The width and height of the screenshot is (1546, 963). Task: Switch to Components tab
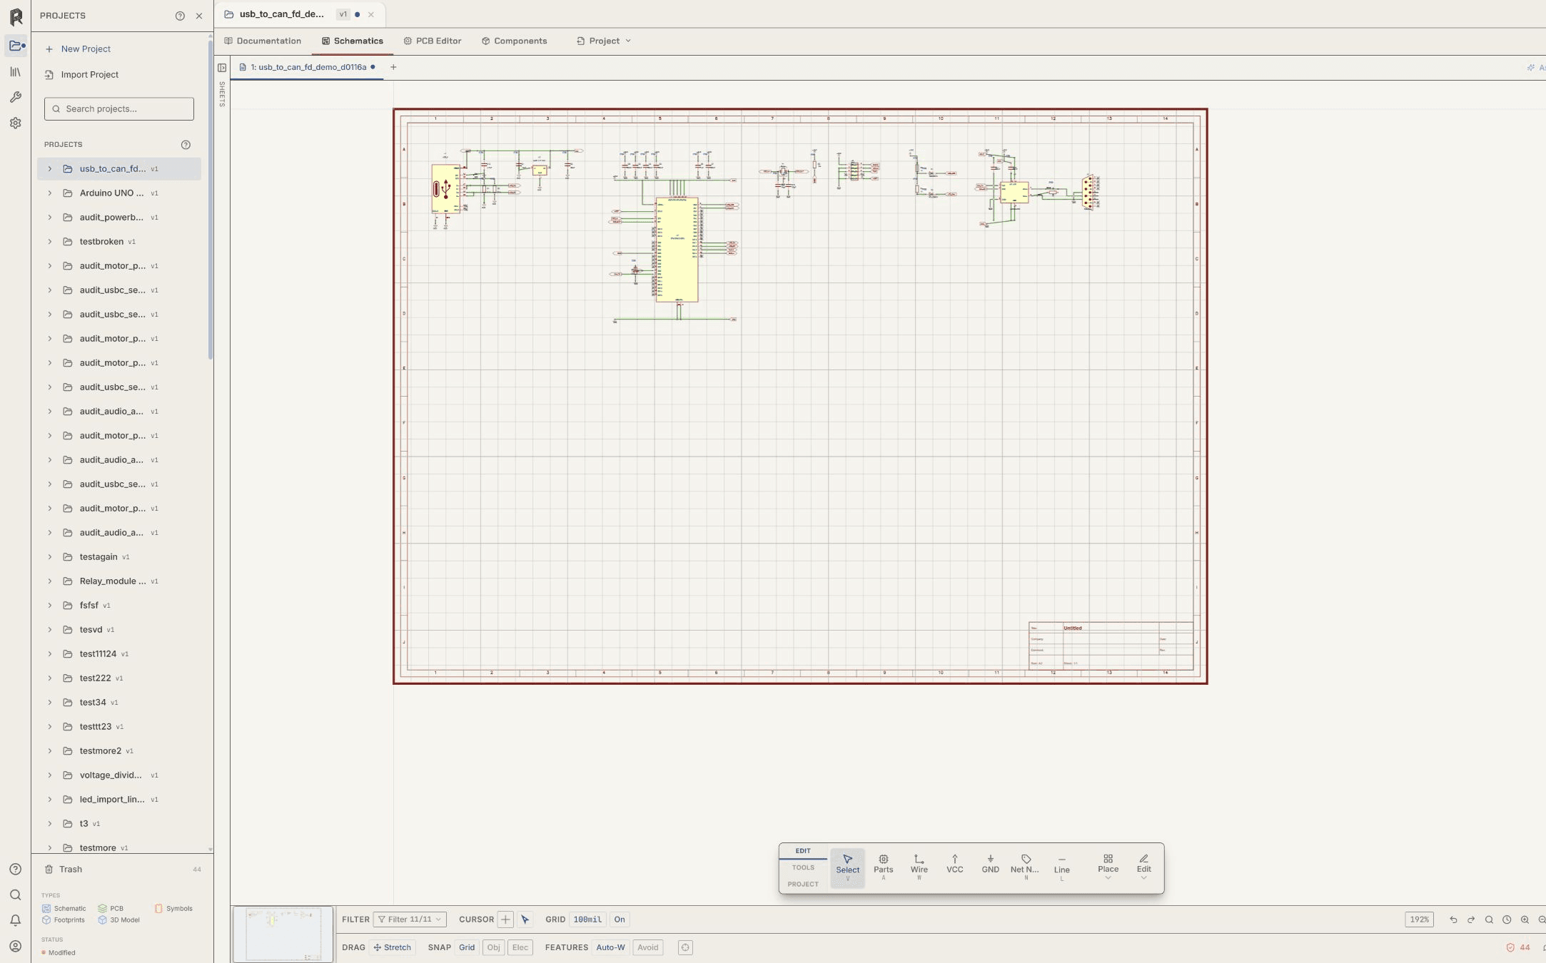click(x=515, y=41)
